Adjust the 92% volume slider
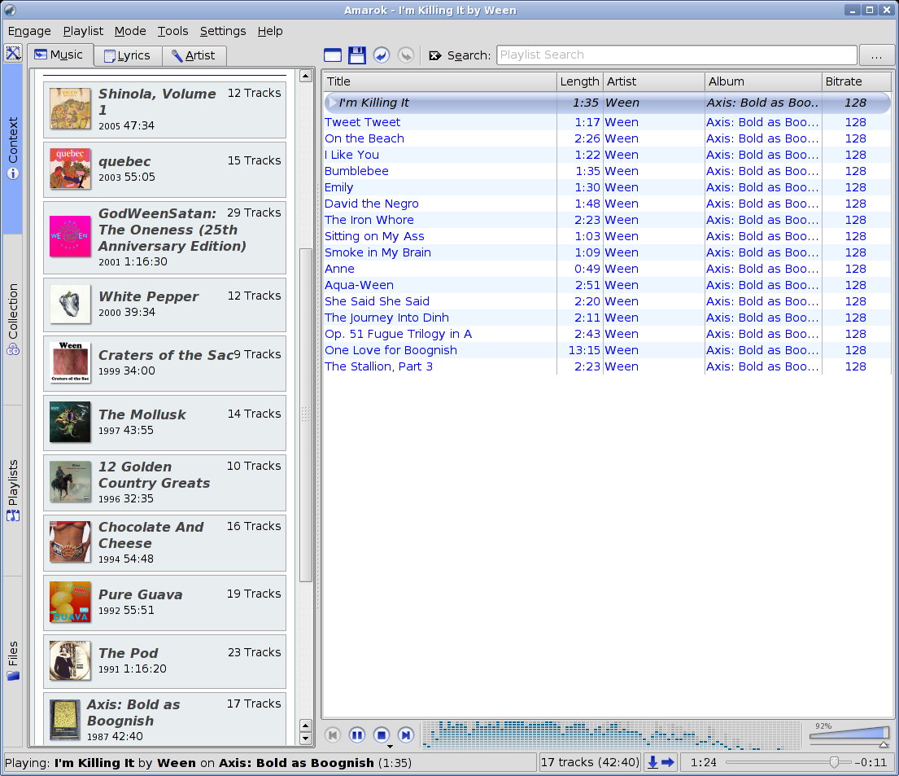This screenshot has width=899, height=776. [849, 732]
